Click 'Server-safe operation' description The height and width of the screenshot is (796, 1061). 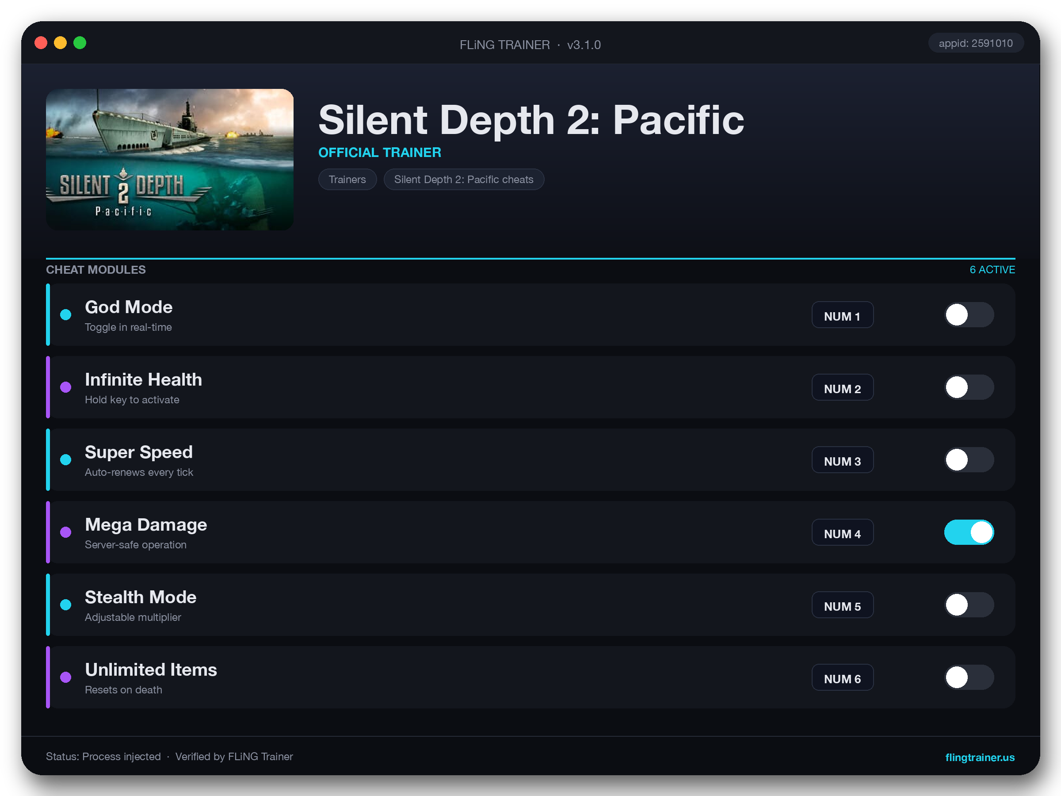point(136,544)
